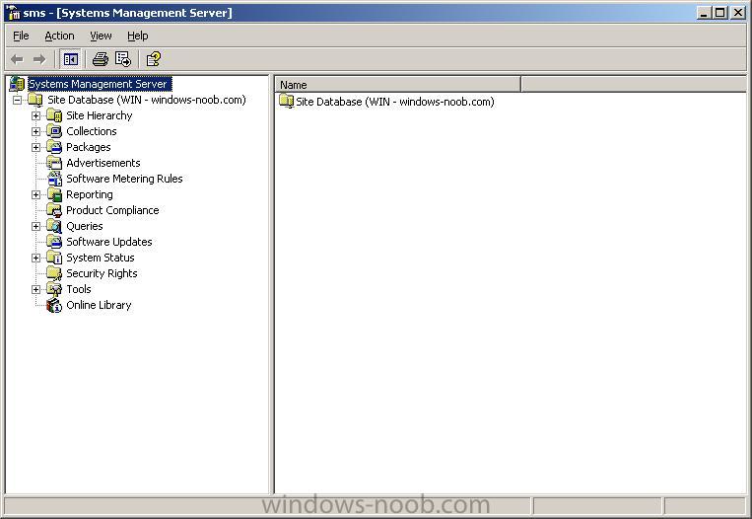Click the System Status icon
This screenshot has width=752, height=519.
tap(54, 258)
